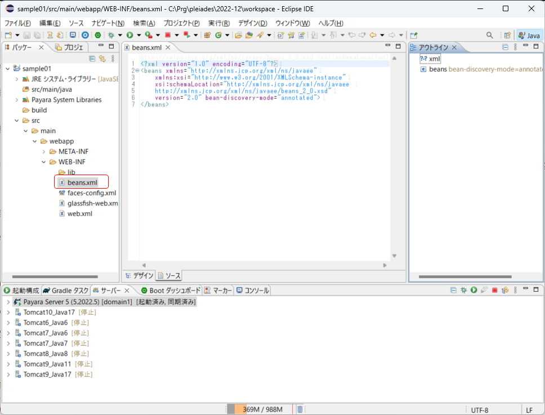Viewport: 545px width, 415px height.
Task: Expand JRE システム・ライブラリー node
Action: tap(17, 79)
